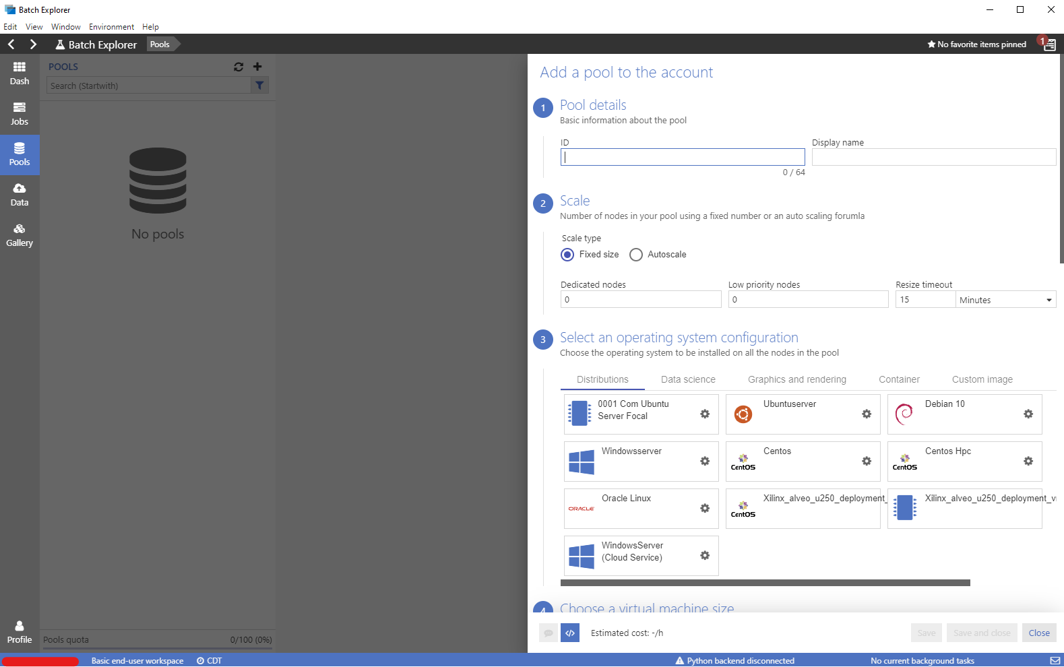Image resolution: width=1064 pixels, height=667 pixels.
Task: Click the pools Search (Startwith) box
Action: pos(149,86)
